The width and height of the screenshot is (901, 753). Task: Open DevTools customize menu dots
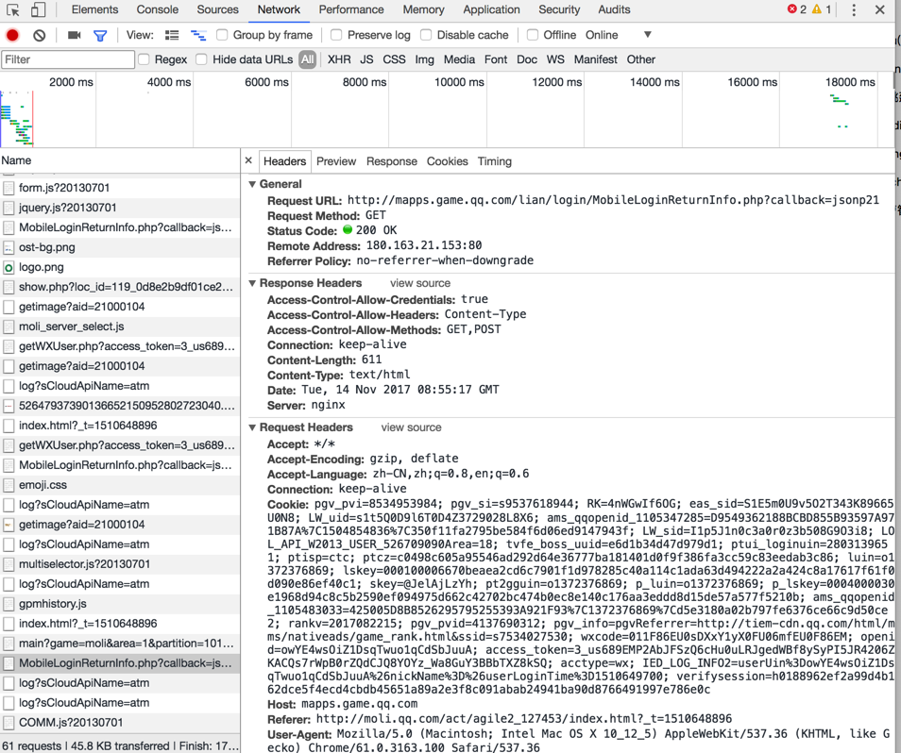tap(854, 9)
